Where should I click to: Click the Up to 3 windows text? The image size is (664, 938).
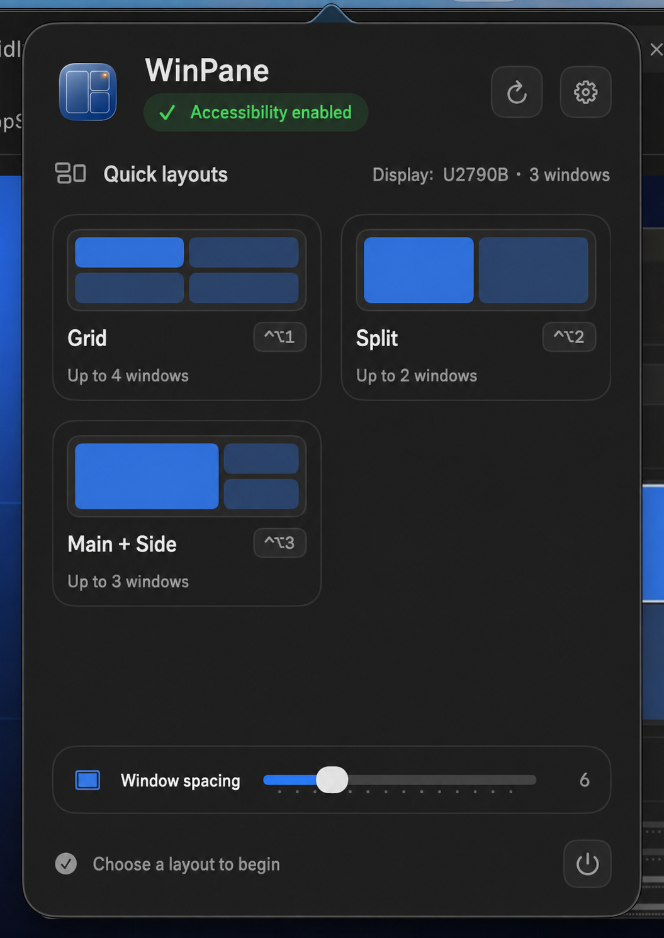[x=128, y=582]
